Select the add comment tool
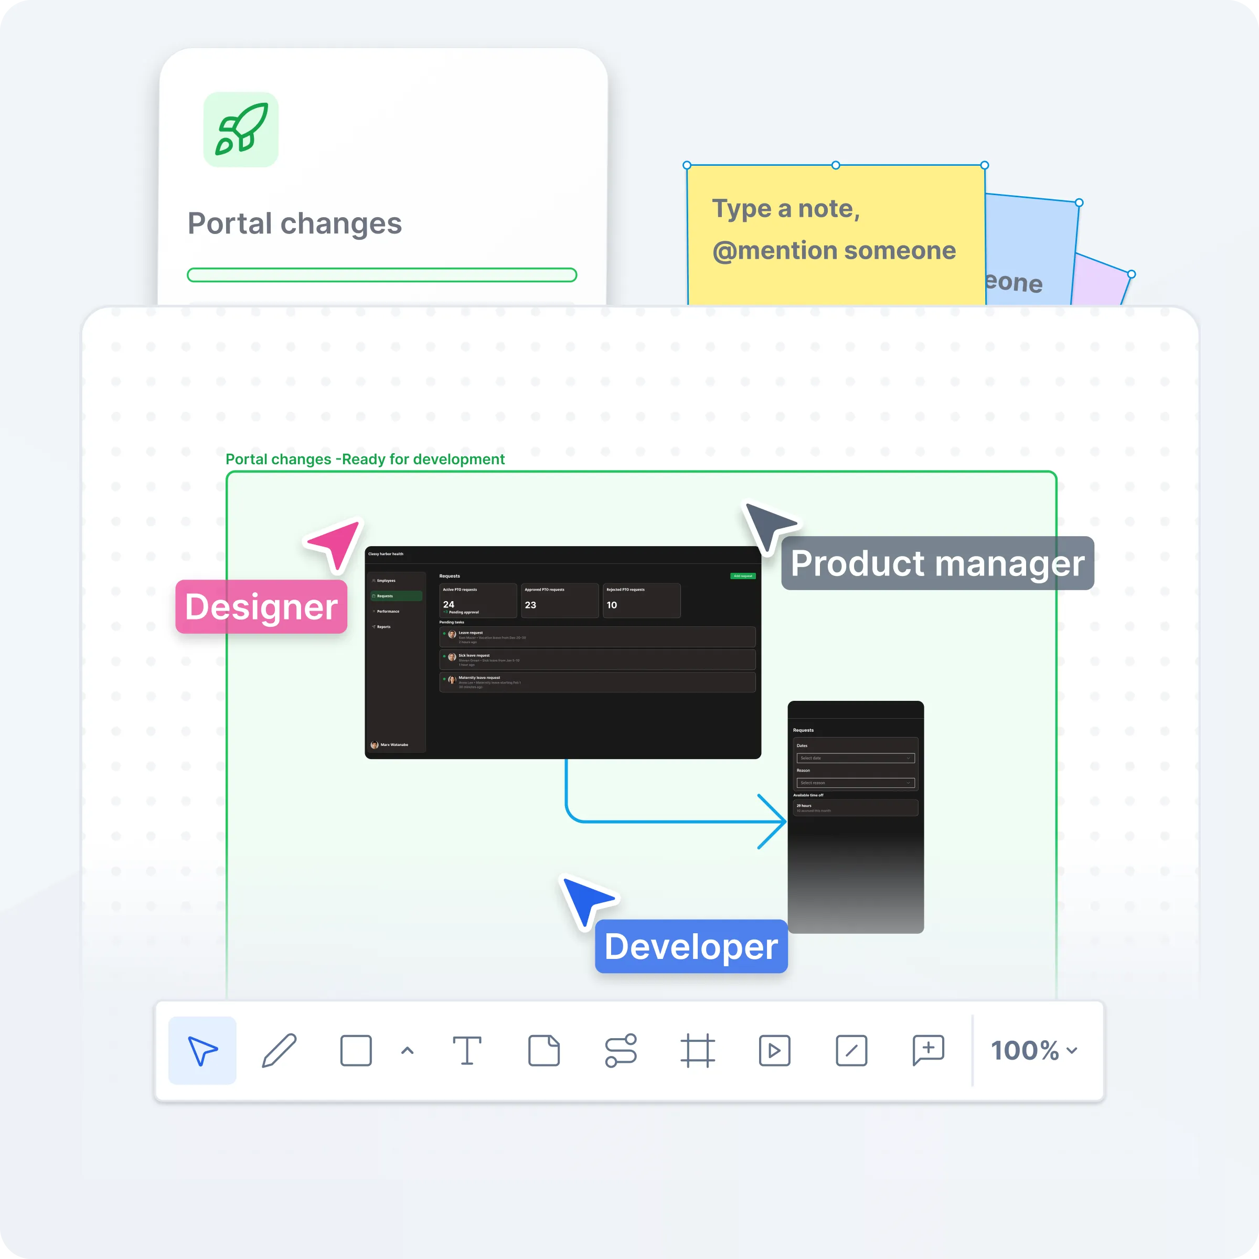The image size is (1259, 1259). tap(928, 1050)
